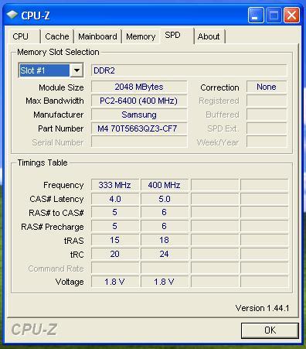
Task: Switch to the Cache tab
Action: pyautogui.click(x=57, y=36)
